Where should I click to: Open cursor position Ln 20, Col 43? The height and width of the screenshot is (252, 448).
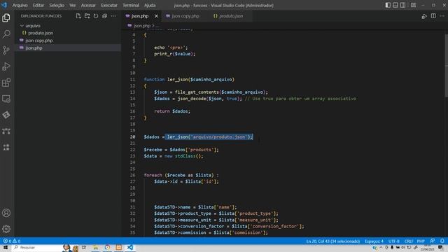[x=333, y=241]
